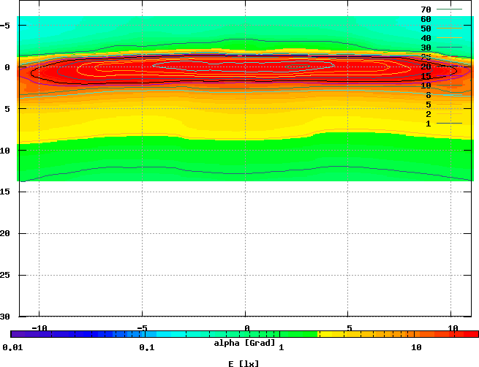The image size is (479, 367).
Task: Click the x-axis tick label 0
Action: [x=246, y=328]
